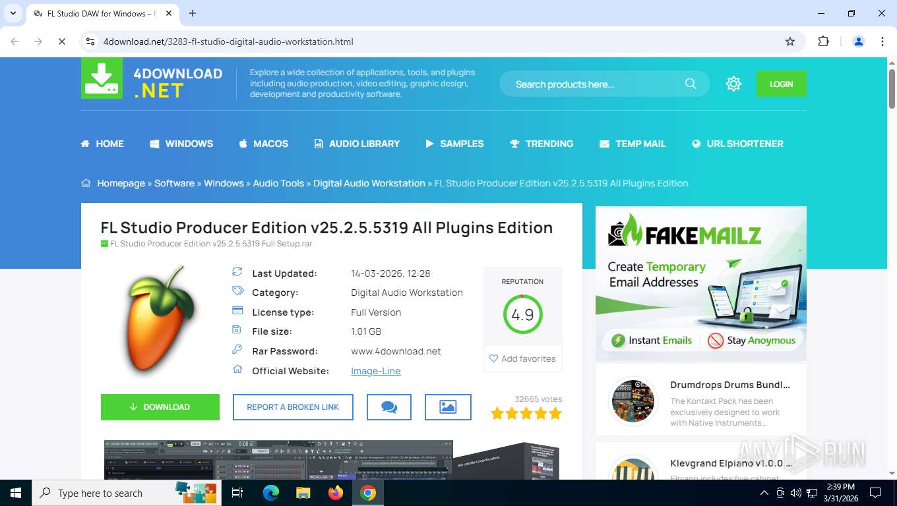Click the browser back arrow
Image resolution: width=897 pixels, height=506 pixels.
[15, 42]
